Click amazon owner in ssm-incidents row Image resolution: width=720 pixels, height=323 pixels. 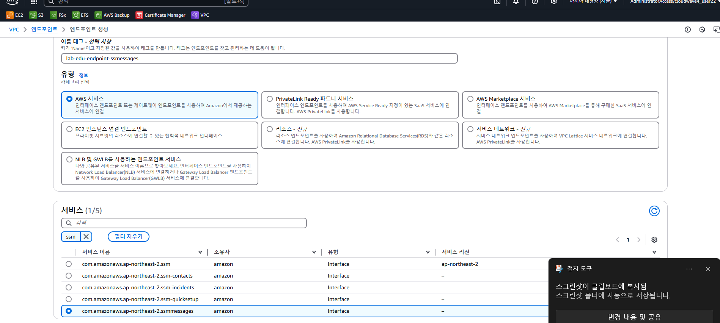point(223,287)
